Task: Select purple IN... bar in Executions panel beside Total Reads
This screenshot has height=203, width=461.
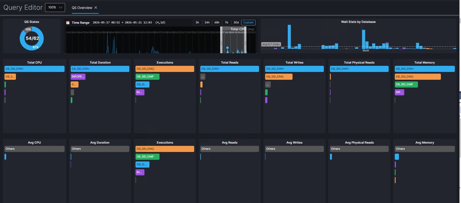Action: 140,92
